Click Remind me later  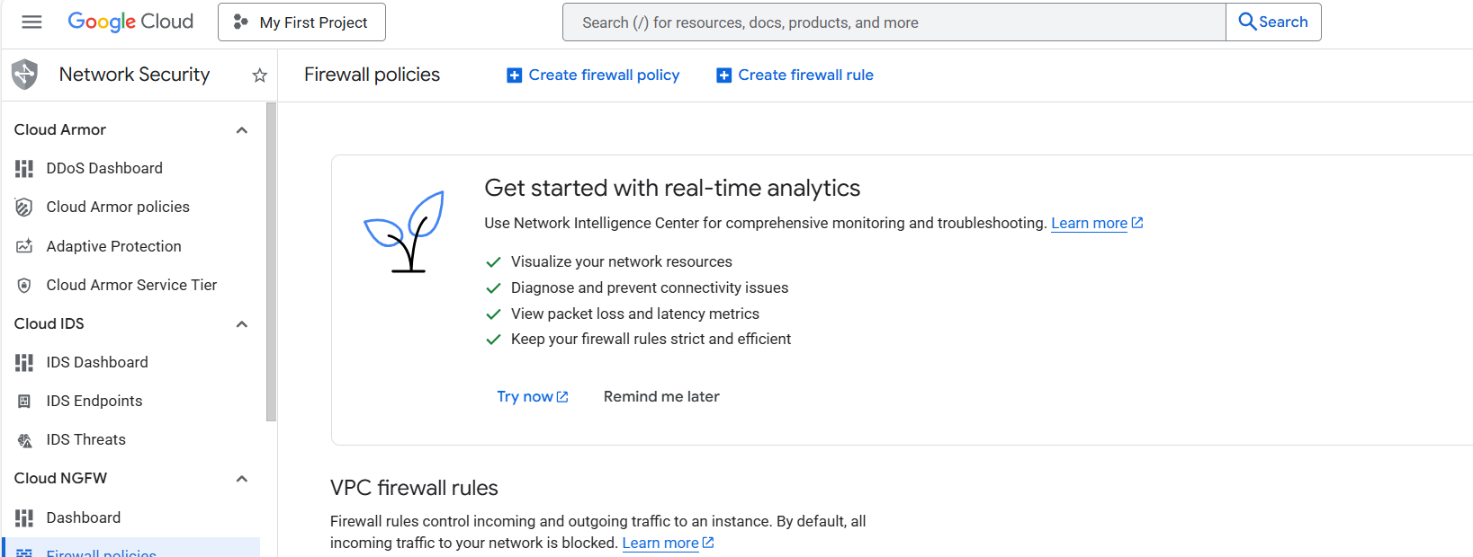pyautogui.click(x=661, y=397)
